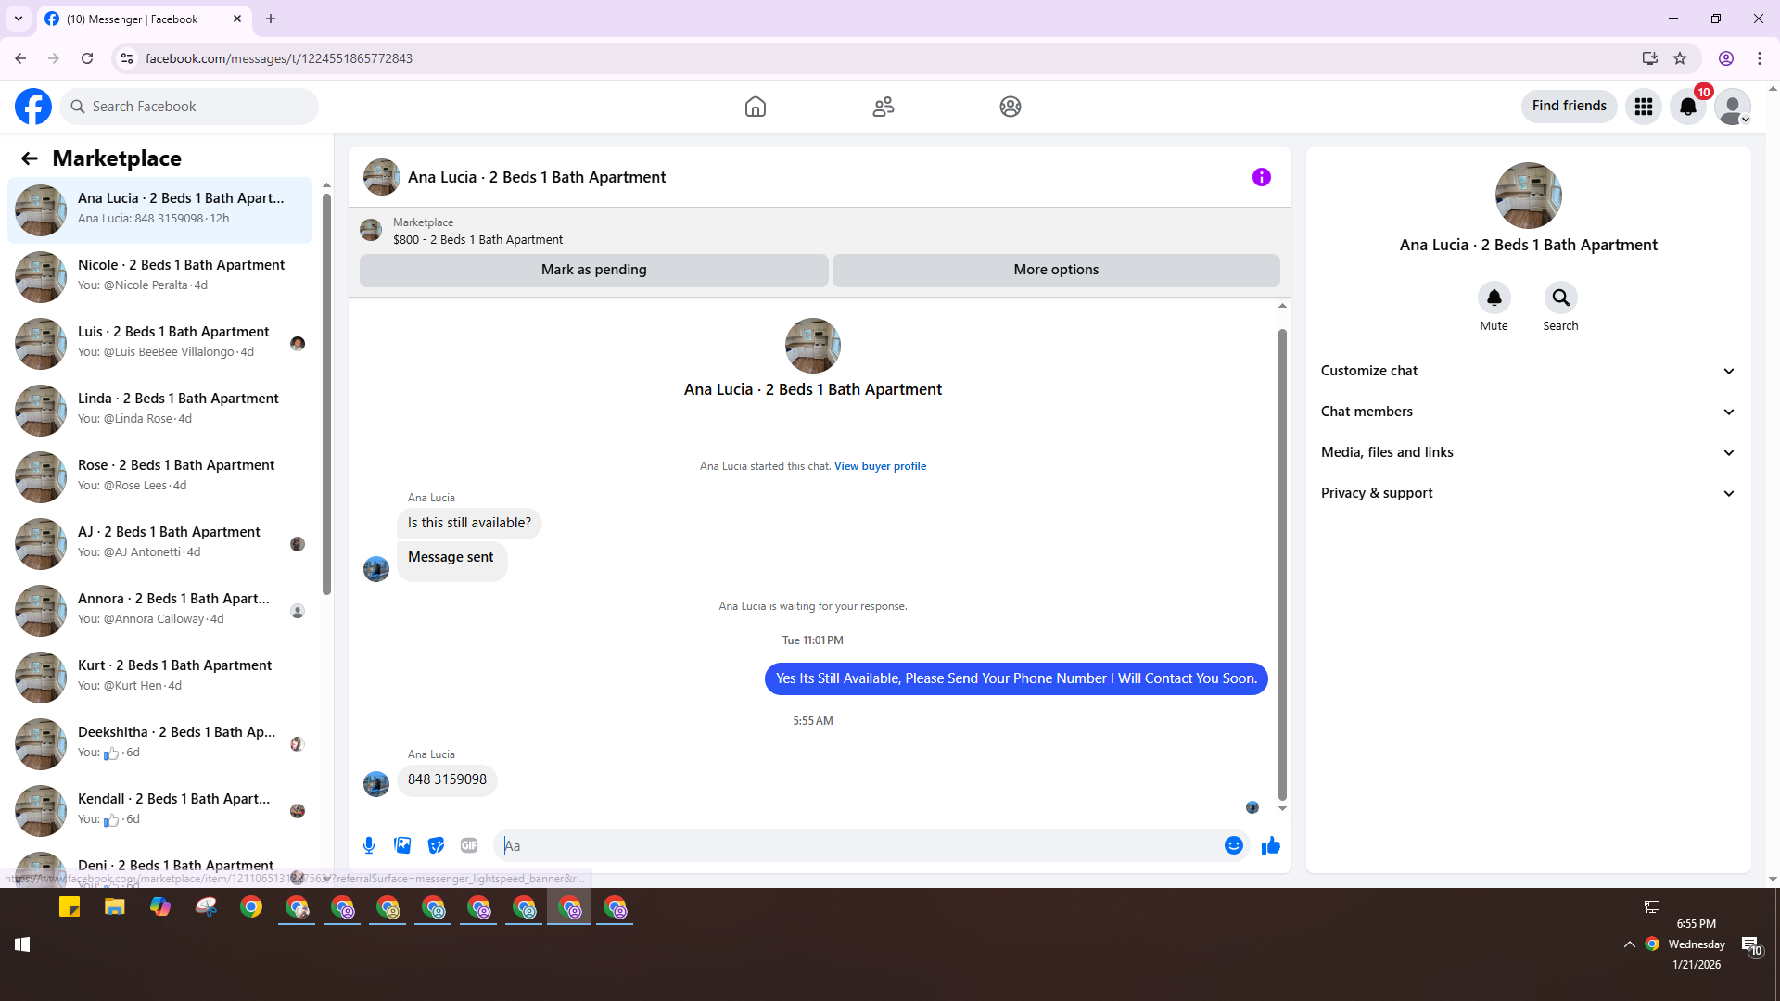Open the Friends tab
The height and width of the screenshot is (1001, 1780).
pos(883,107)
